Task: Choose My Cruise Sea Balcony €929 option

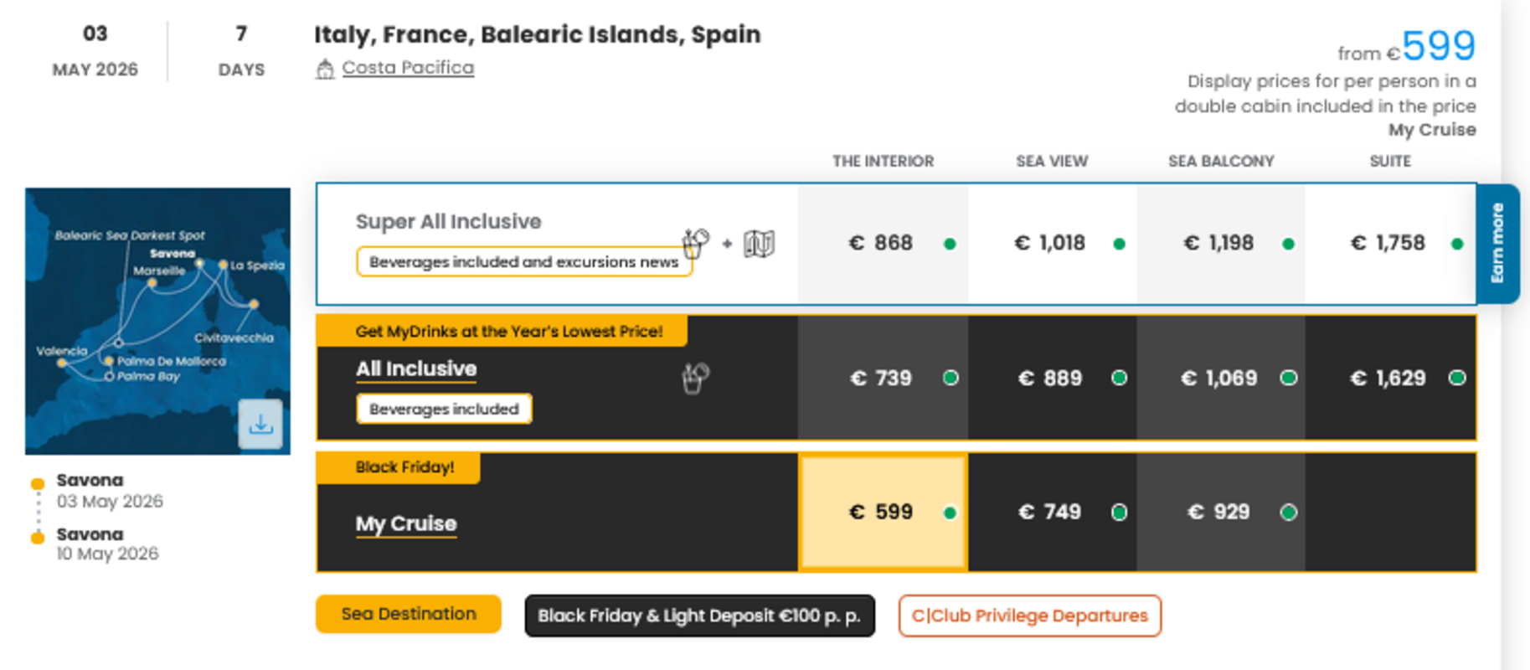Action: pos(1220,513)
